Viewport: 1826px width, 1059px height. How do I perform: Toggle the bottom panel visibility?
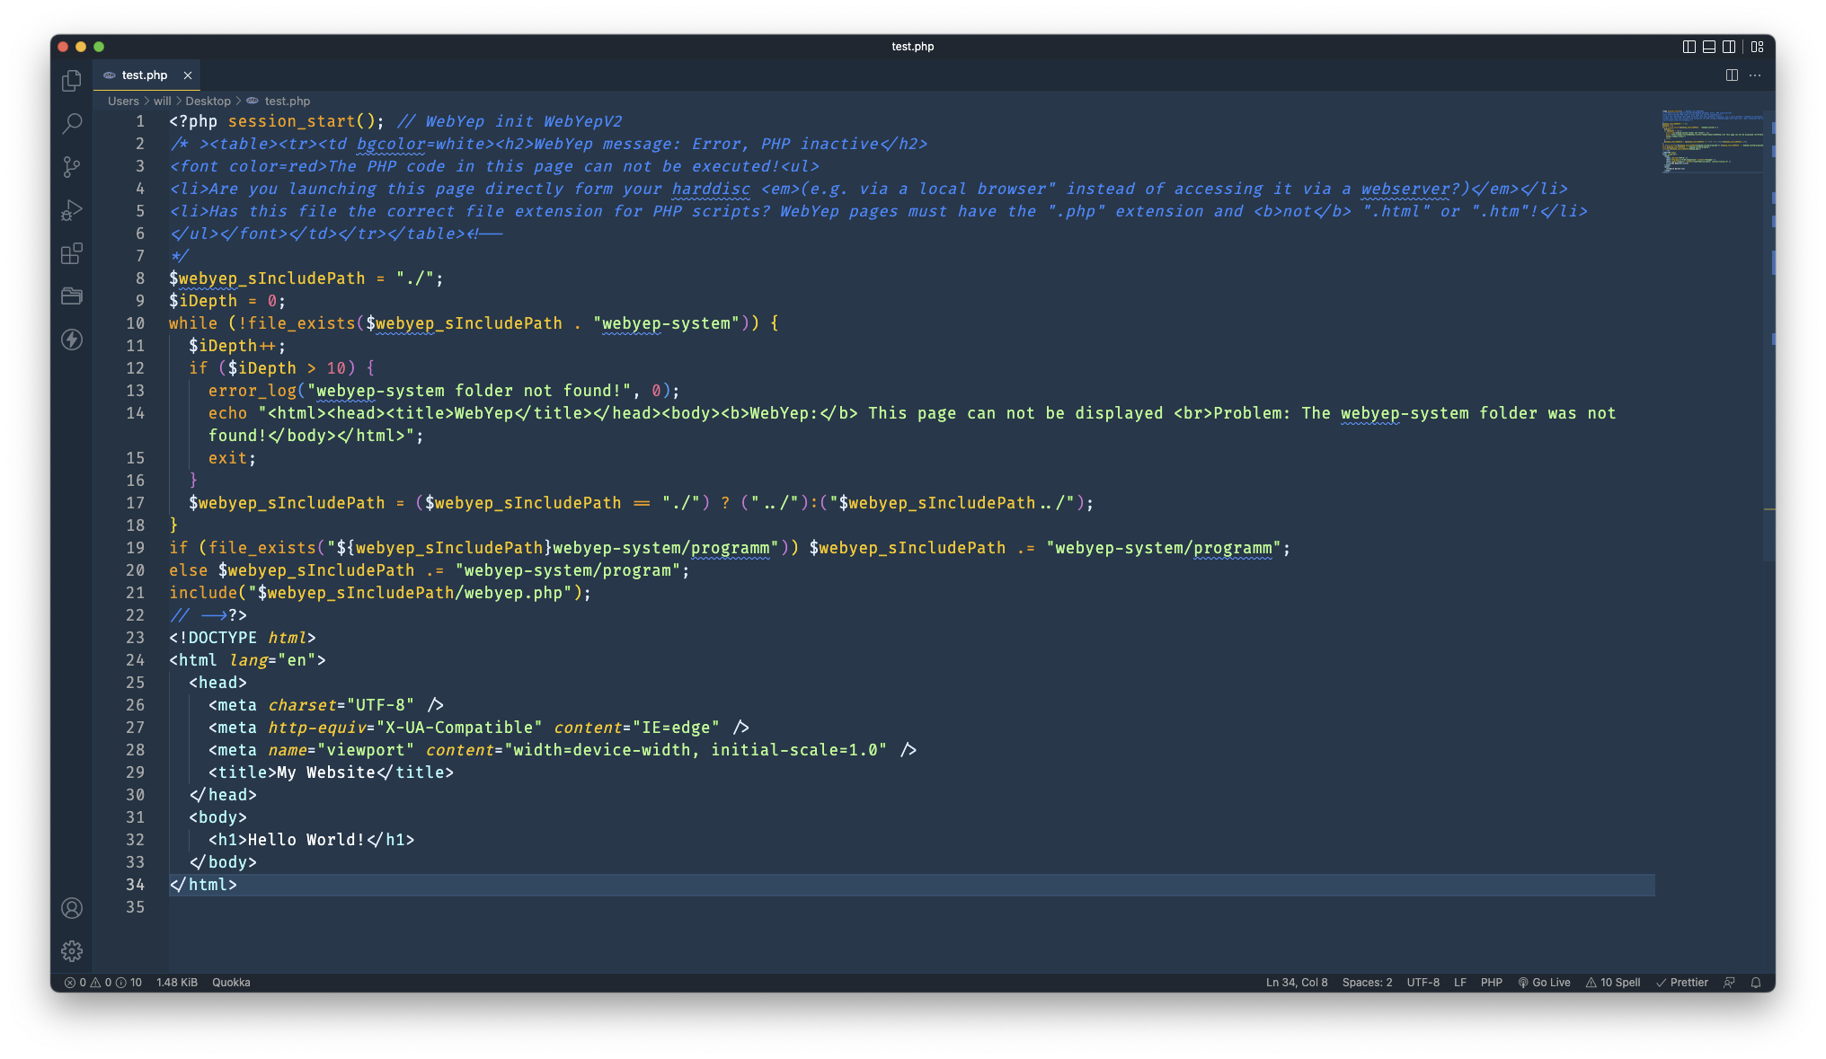(x=1708, y=47)
